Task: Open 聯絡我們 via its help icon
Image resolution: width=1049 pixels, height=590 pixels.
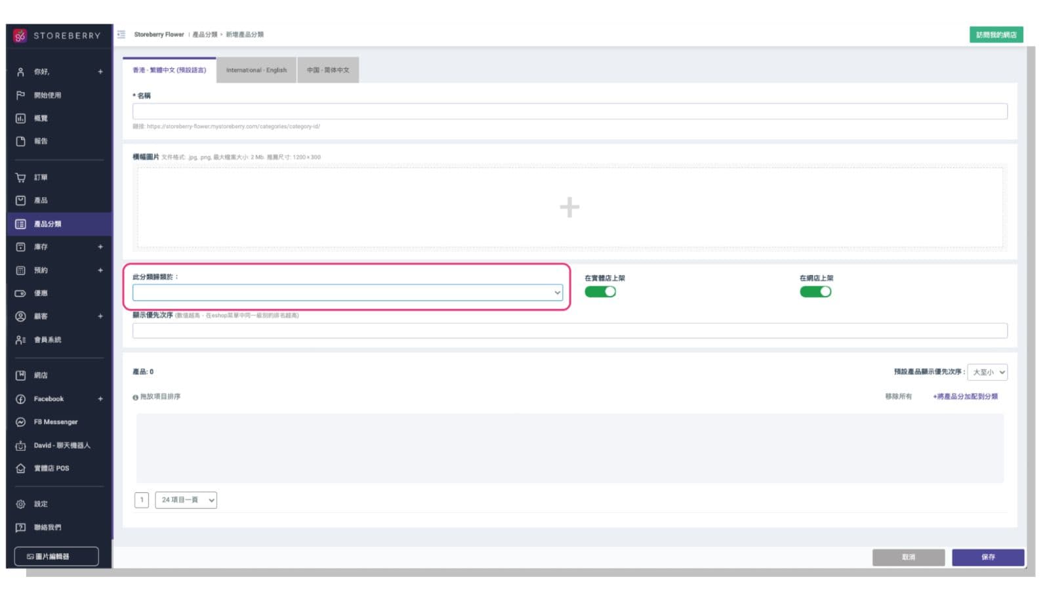Action: 20,527
